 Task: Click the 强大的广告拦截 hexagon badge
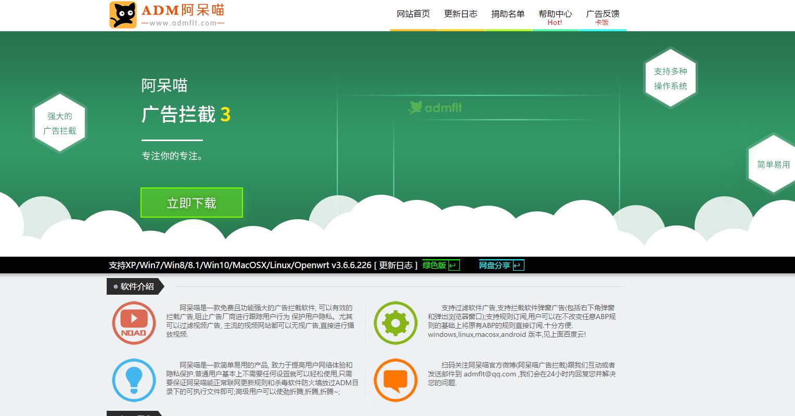[59, 123]
